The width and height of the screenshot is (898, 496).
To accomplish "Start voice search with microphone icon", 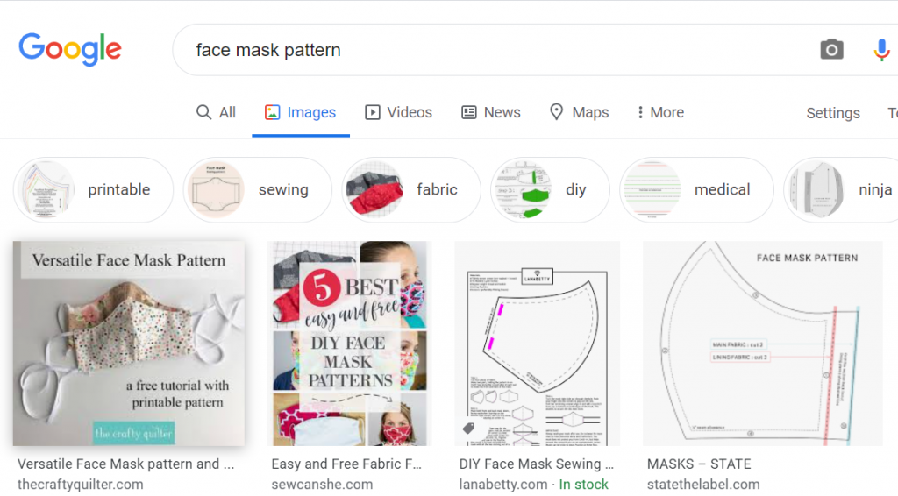I will (881, 50).
